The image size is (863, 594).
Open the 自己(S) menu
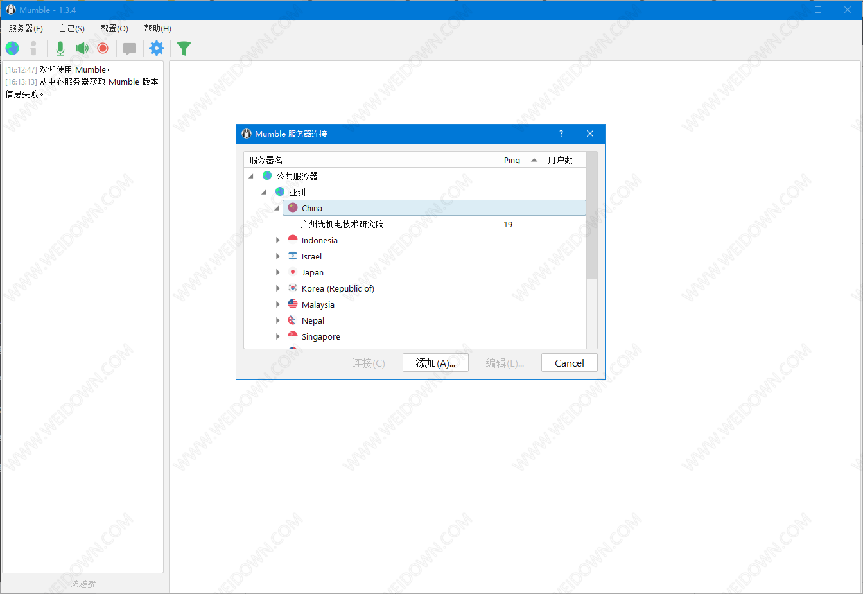coord(71,28)
